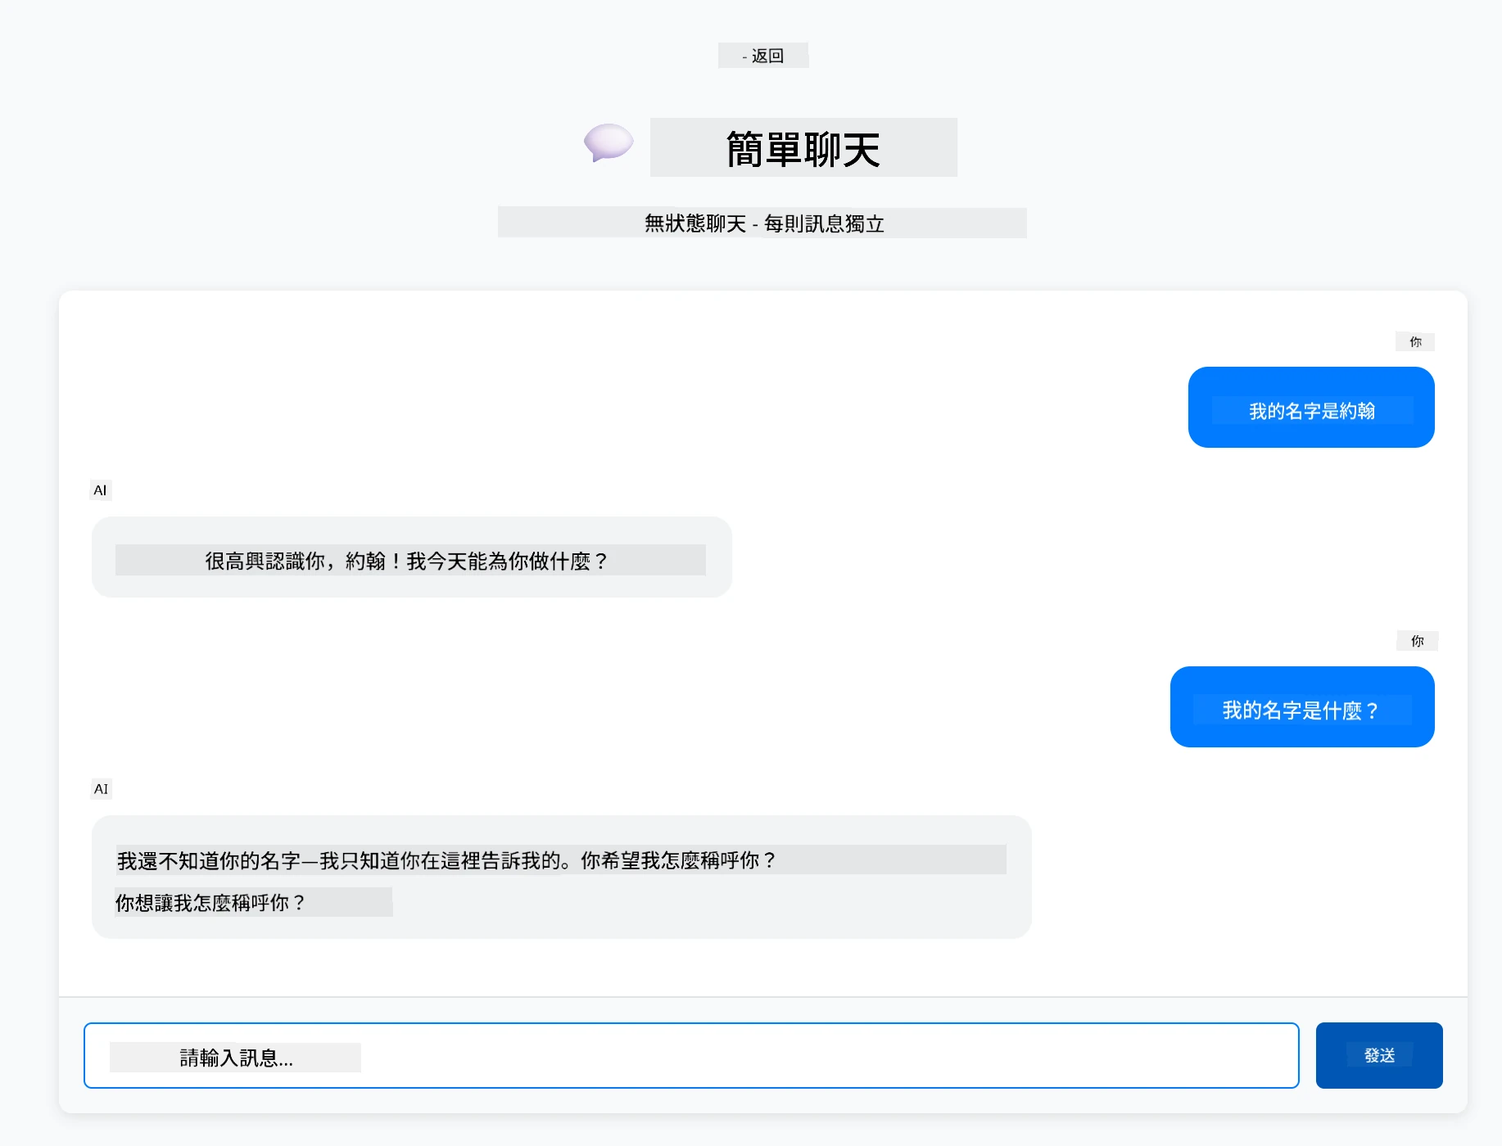The image size is (1502, 1146).
Task: Click the speech bubble chat icon
Action: click(608, 143)
